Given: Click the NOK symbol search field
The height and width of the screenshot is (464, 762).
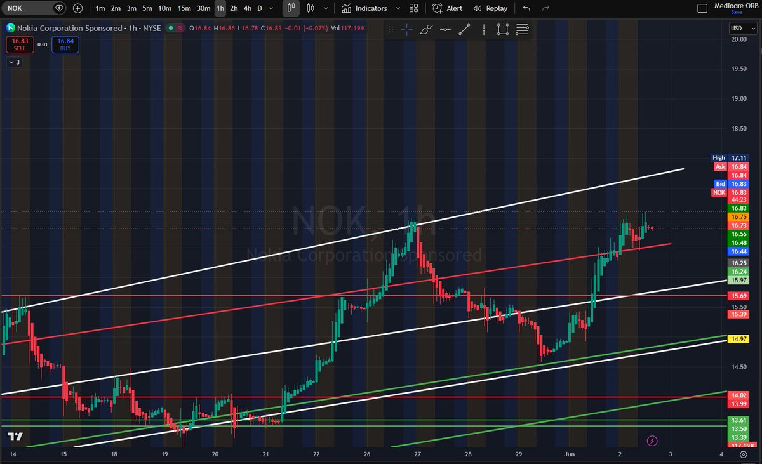Looking at the screenshot, I should 33,8.
